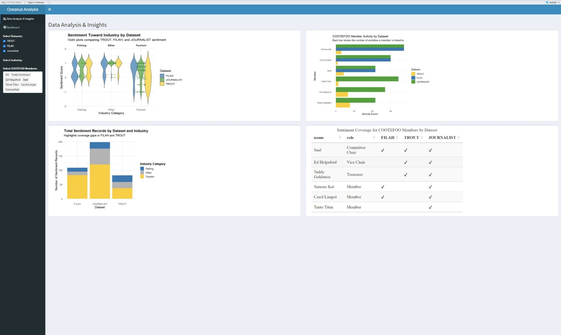This screenshot has height=335, width=561.
Task: Select the Teddy Goldstein member tag
Action: click(x=21, y=75)
